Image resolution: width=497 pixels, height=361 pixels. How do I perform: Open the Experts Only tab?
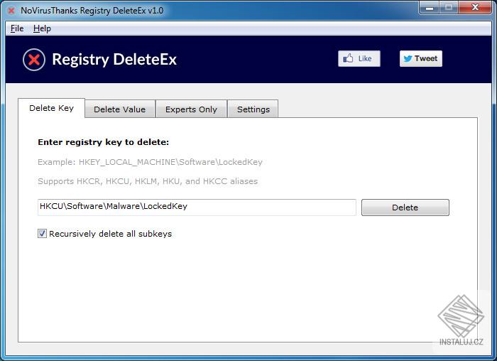(191, 109)
